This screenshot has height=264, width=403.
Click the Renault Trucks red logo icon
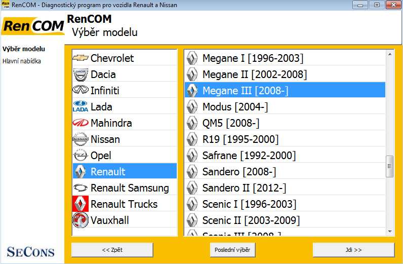[x=80, y=204]
